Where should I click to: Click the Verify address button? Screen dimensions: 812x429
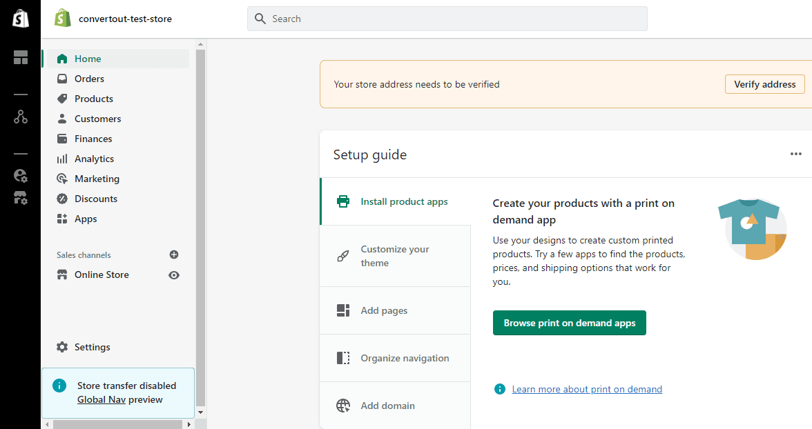pyautogui.click(x=764, y=84)
